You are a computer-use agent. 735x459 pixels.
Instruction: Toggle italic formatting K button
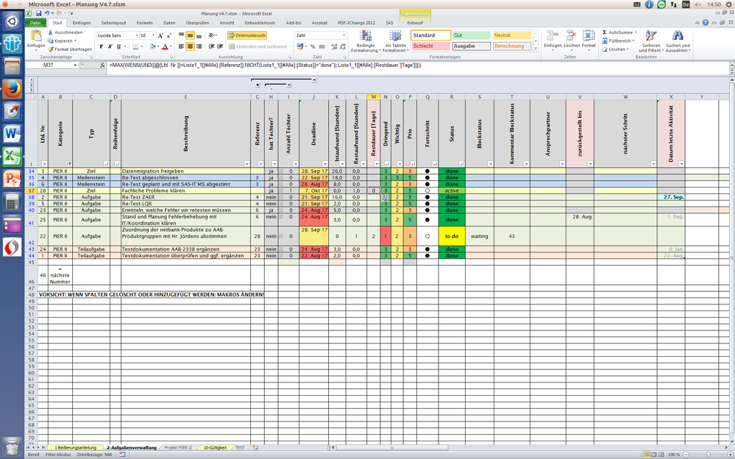pyautogui.click(x=110, y=46)
